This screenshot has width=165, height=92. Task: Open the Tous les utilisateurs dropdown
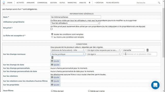pos(75,23)
